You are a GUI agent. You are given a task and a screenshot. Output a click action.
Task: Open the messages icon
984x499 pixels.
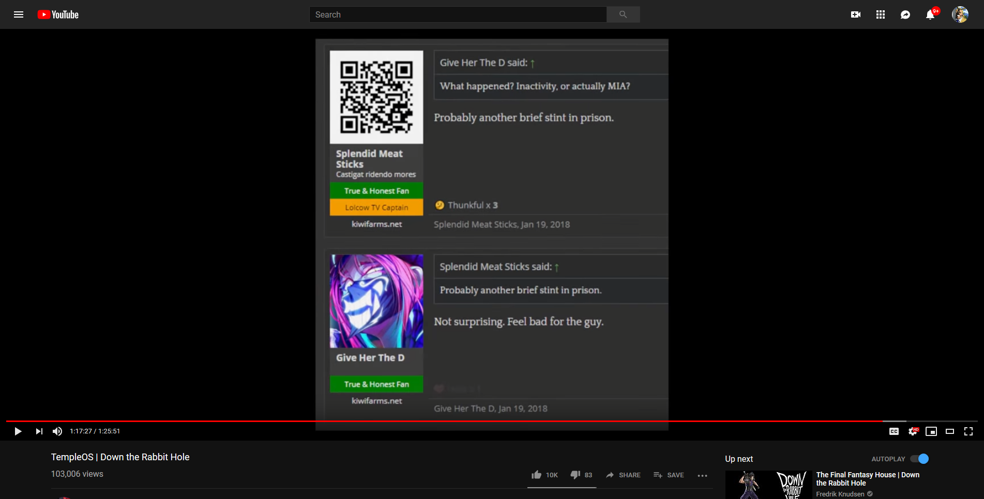(905, 14)
